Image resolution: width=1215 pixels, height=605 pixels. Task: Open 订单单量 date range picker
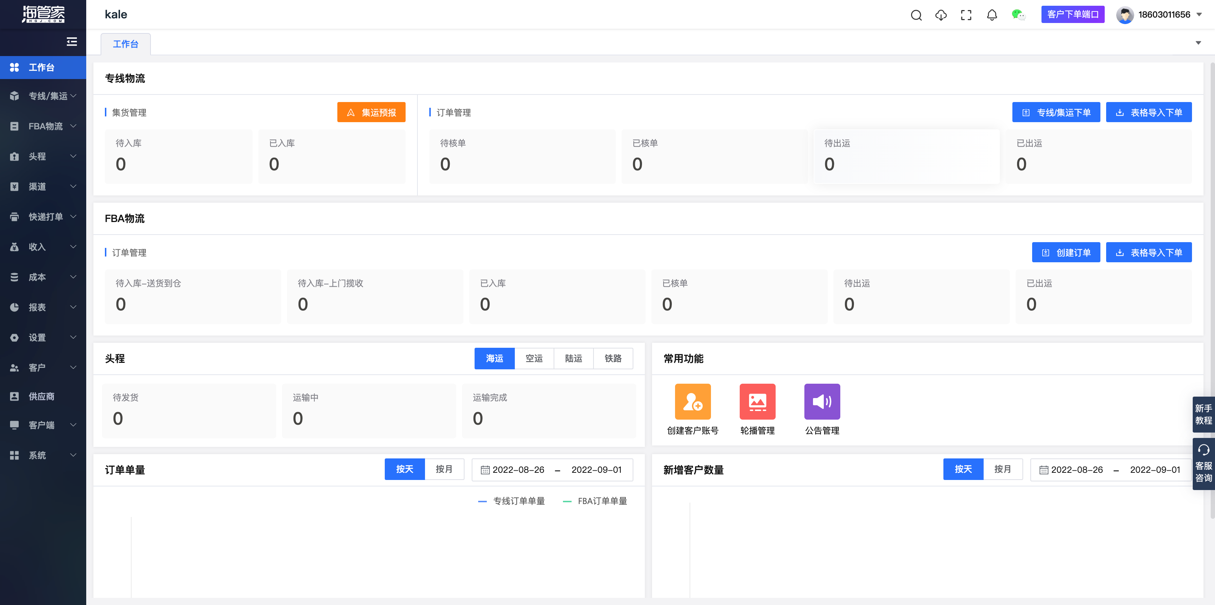point(552,470)
